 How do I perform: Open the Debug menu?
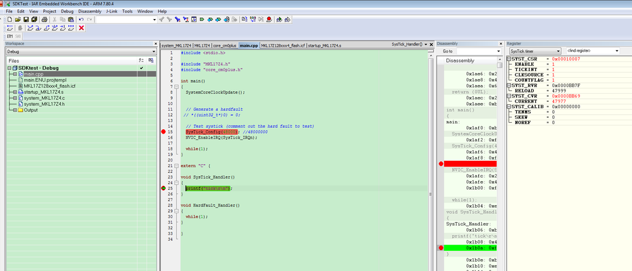[x=67, y=11]
